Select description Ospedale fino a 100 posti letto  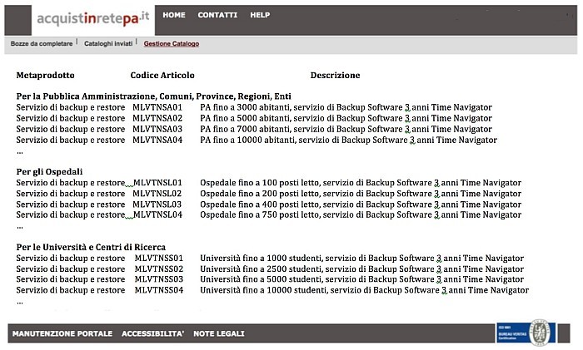click(x=361, y=183)
